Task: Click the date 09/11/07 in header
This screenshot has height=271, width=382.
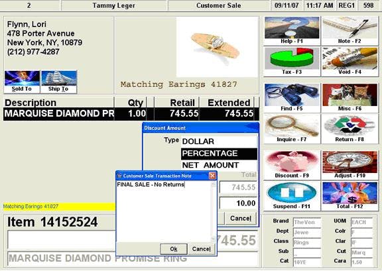Action: point(286,5)
